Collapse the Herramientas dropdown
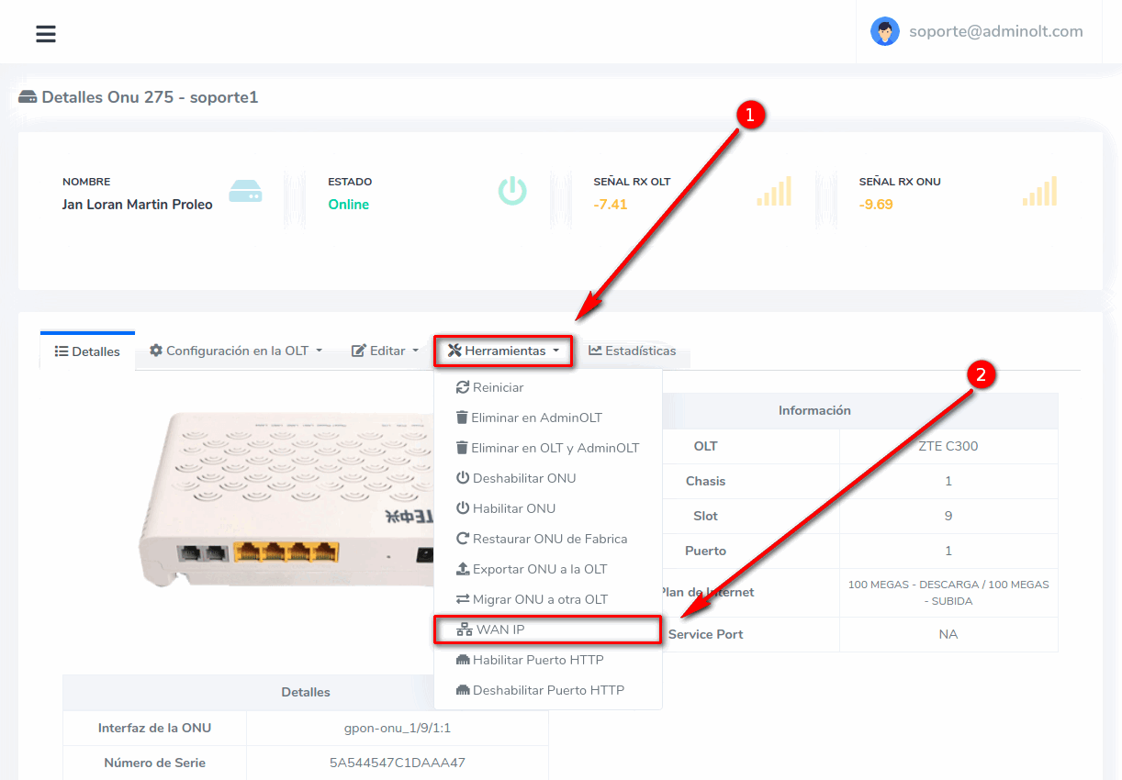The width and height of the screenshot is (1122, 780). 503,351
